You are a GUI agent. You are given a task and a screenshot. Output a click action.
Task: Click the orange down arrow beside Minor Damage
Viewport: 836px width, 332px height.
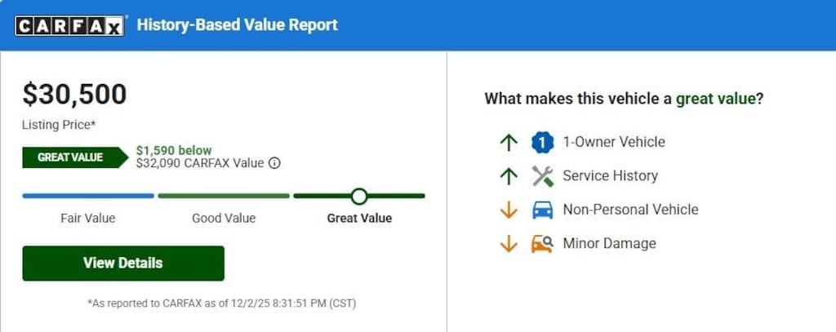[x=509, y=243]
